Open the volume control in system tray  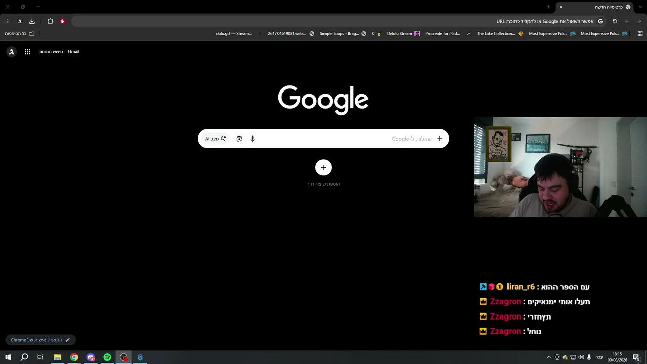point(581,357)
